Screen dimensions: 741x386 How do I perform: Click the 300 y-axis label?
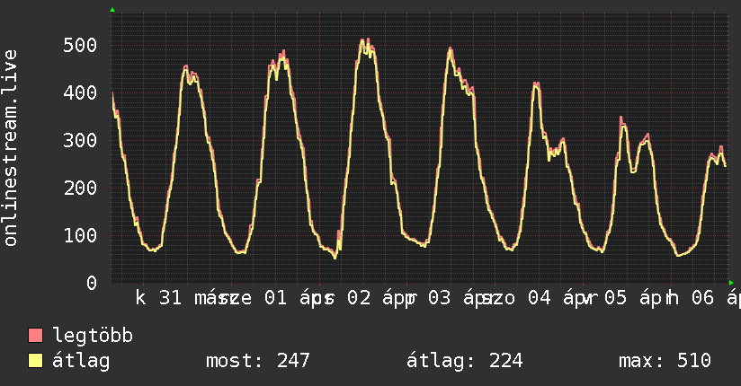80,140
